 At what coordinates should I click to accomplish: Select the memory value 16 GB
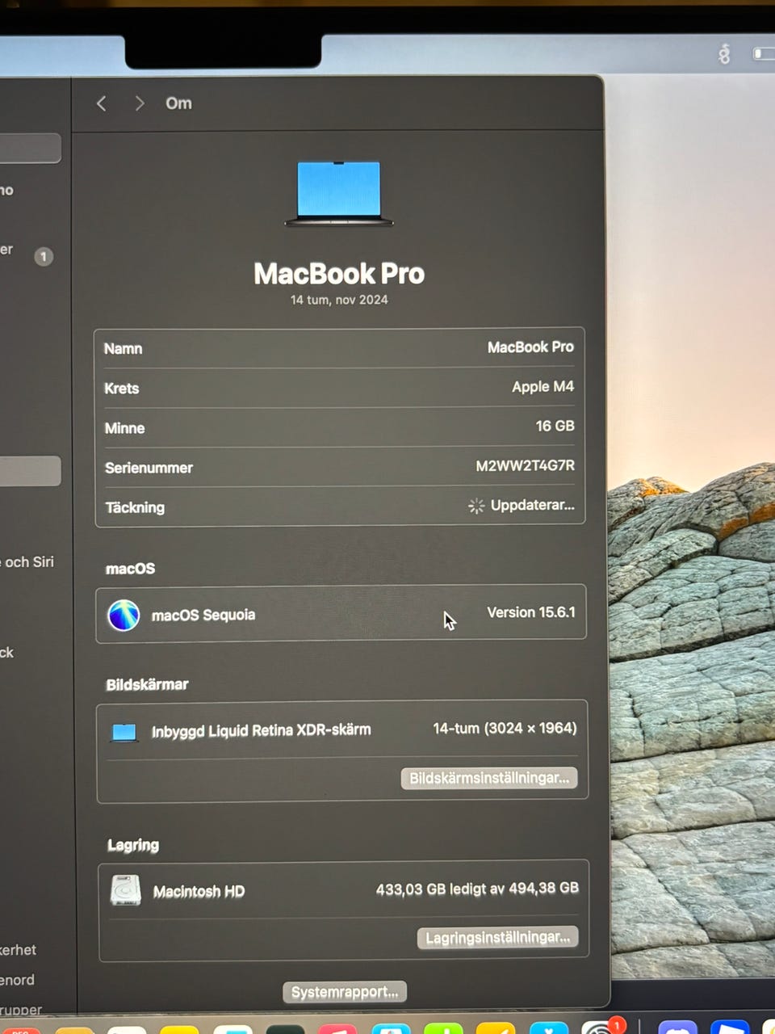point(555,426)
